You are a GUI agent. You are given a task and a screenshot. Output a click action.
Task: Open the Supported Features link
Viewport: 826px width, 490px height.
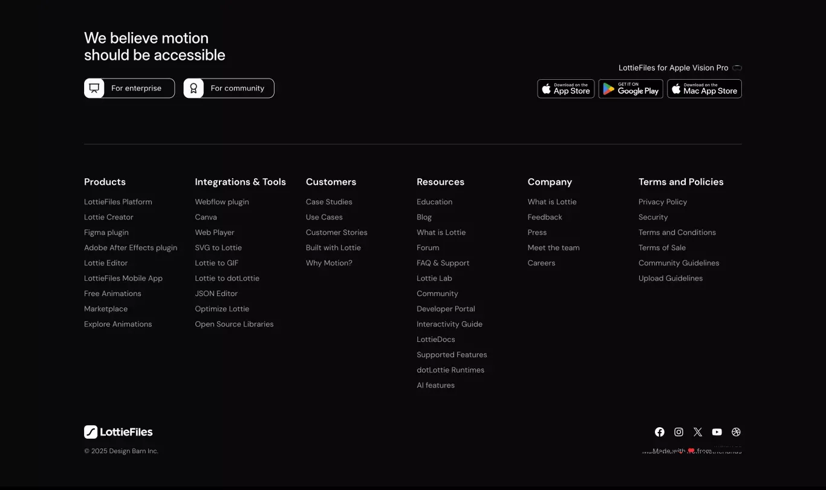(x=452, y=355)
